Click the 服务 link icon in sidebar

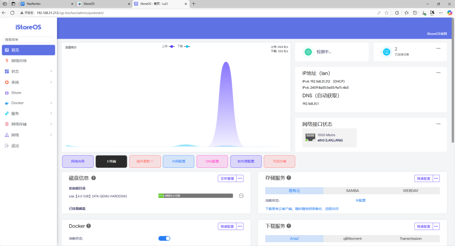click(7, 114)
